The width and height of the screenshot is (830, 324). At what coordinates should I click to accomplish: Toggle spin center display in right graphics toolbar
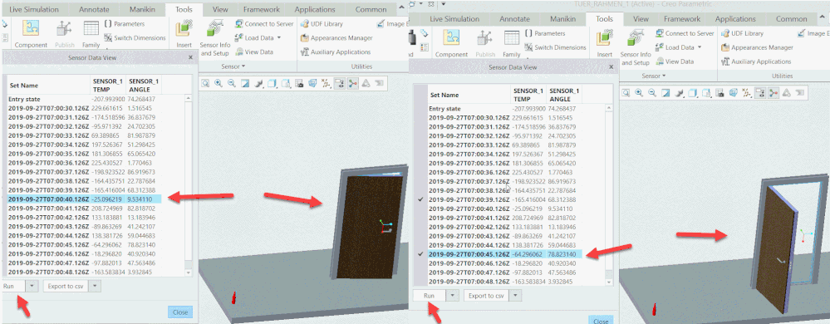click(774, 93)
